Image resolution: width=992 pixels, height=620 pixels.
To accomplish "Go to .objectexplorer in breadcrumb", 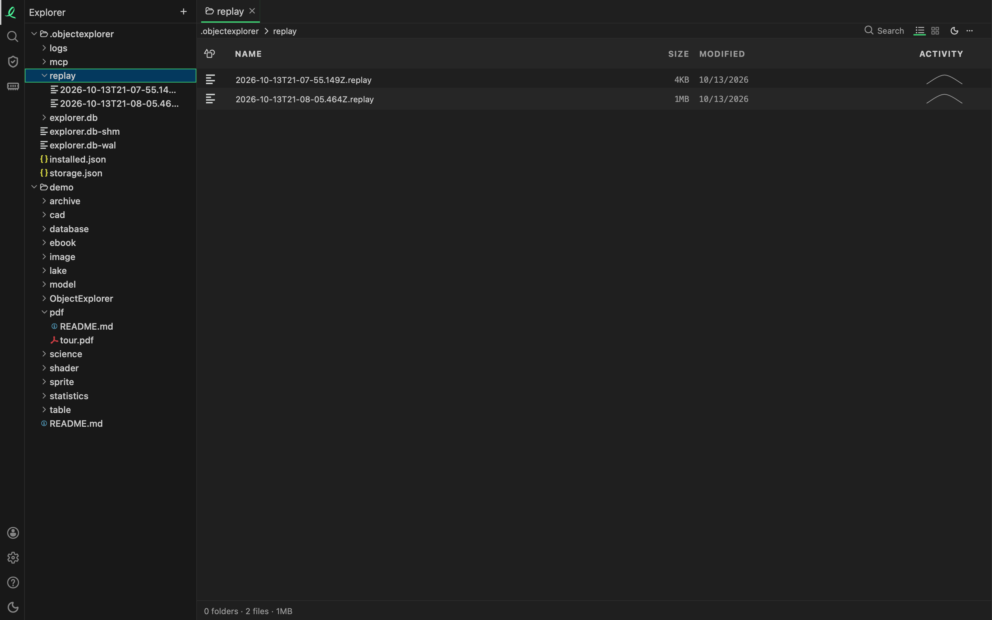I will [229, 31].
